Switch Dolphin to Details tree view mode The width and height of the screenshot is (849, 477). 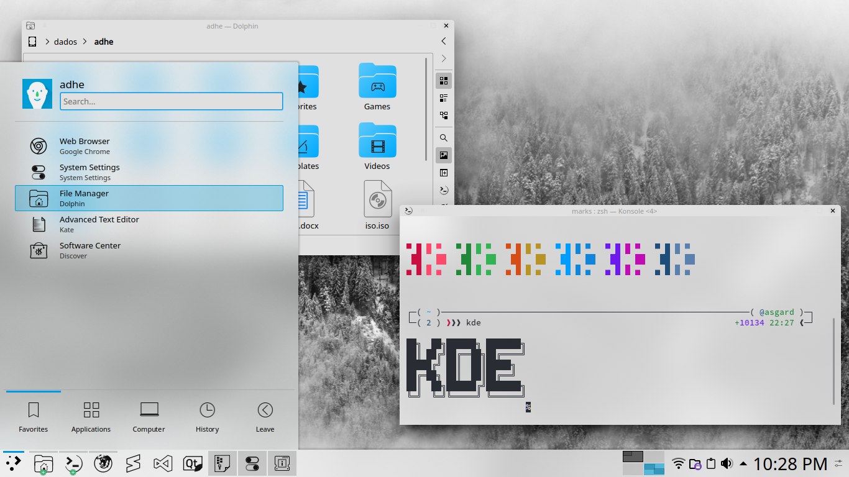click(x=444, y=116)
